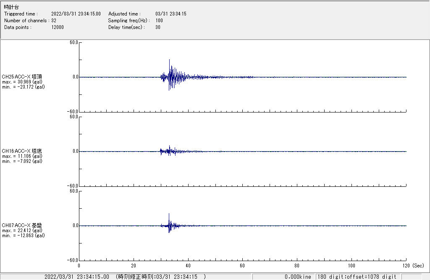
Task: Click the Data points value 12000
Action: point(58,27)
